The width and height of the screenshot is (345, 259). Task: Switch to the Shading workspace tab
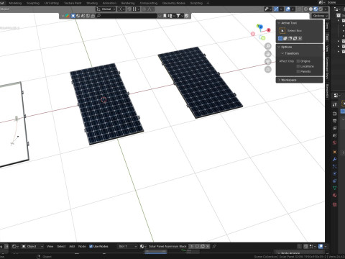point(92,3)
